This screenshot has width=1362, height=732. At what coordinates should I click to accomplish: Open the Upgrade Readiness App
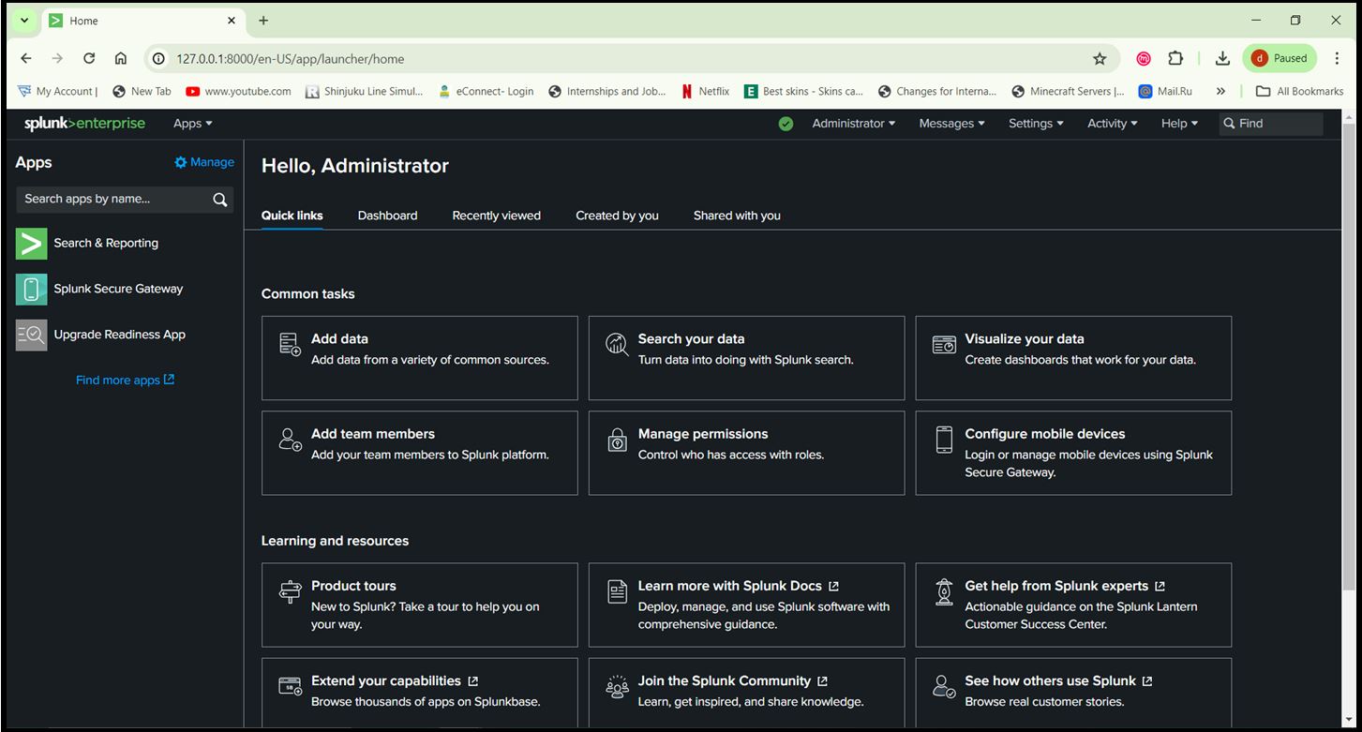click(x=119, y=335)
